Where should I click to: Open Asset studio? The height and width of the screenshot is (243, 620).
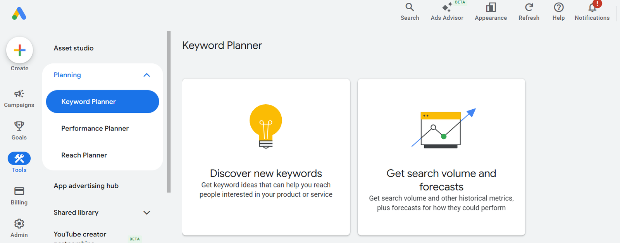[x=74, y=48]
